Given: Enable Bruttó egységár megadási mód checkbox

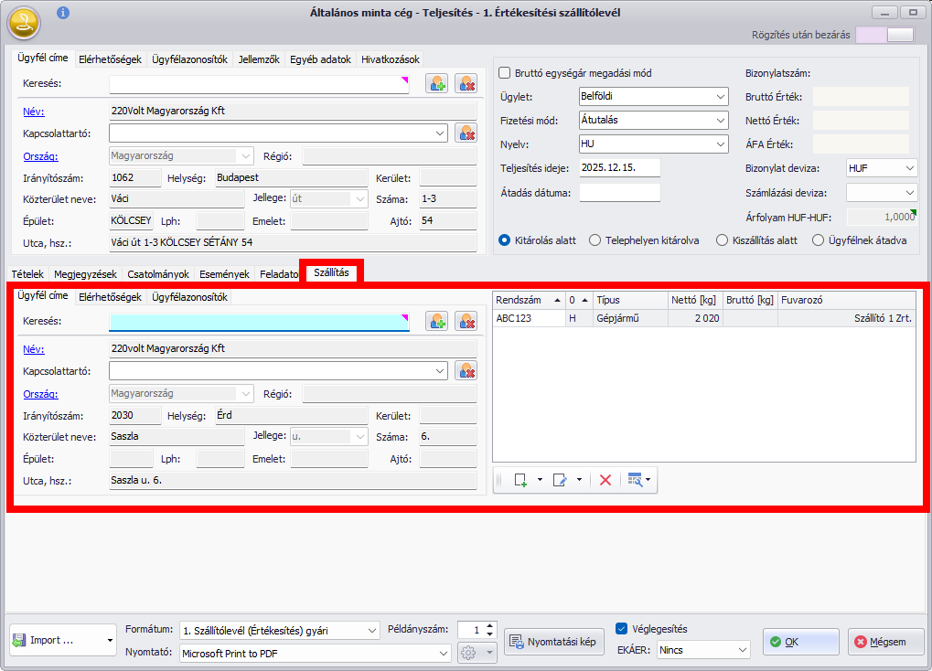Looking at the screenshot, I should pyautogui.click(x=504, y=73).
